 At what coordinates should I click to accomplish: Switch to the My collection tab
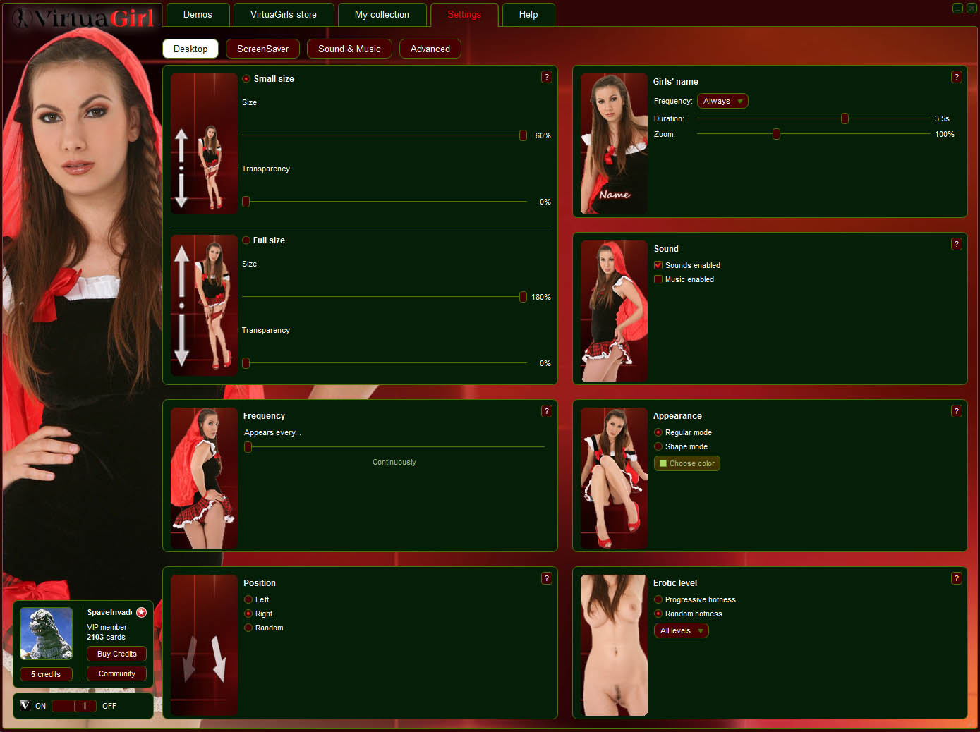[382, 15]
